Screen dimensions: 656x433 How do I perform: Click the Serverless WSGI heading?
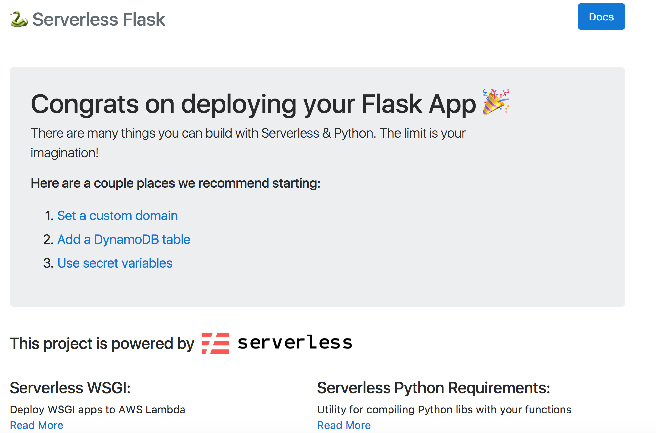pos(70,388)
